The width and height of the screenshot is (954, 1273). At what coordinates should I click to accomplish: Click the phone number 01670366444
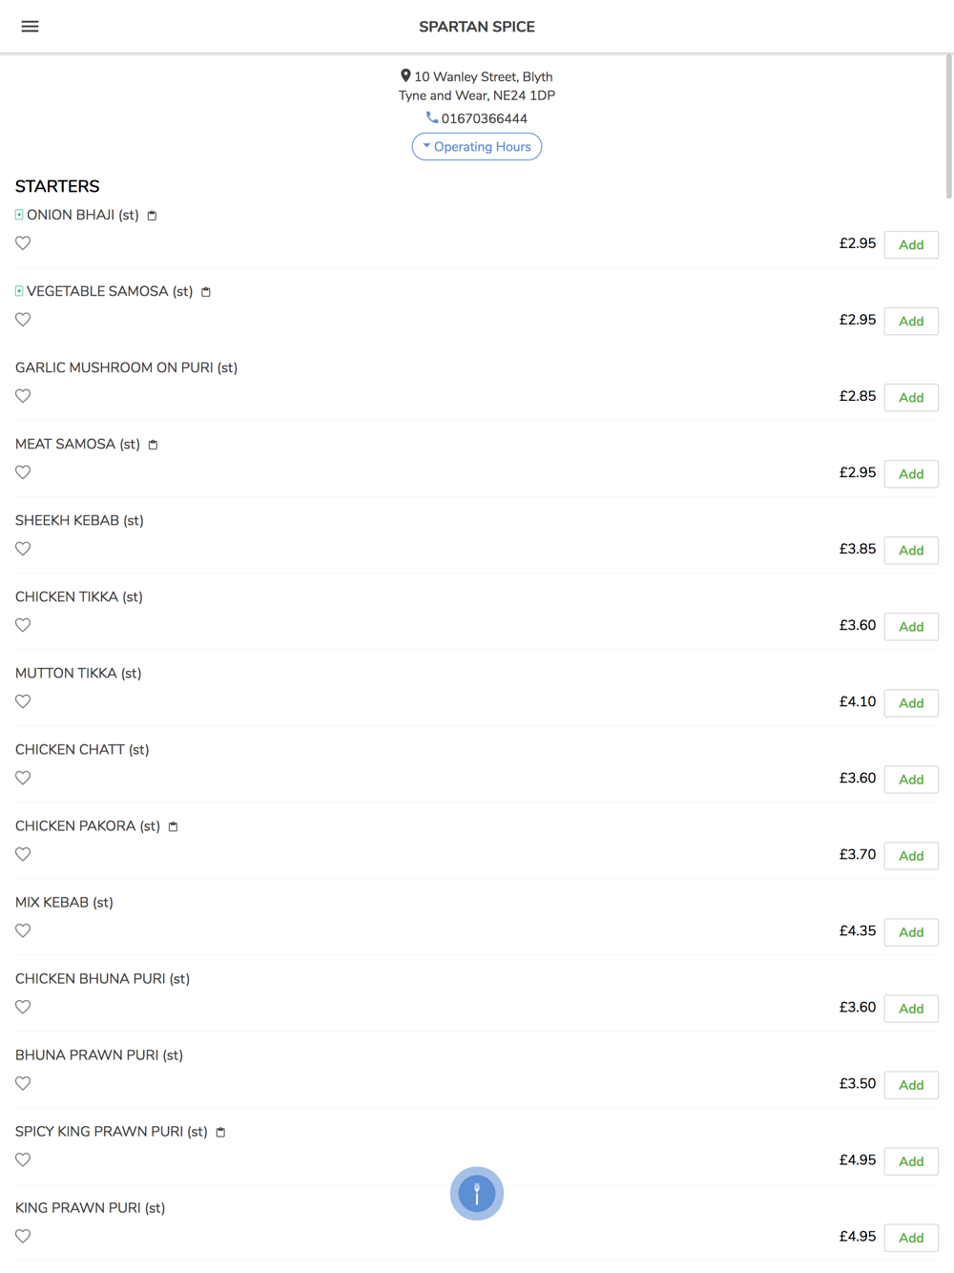coord(485,118)
